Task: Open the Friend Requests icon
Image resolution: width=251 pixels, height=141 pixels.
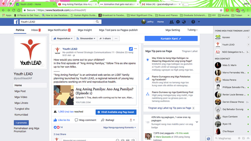Action: pyautogui.click(x=171, y=22)
